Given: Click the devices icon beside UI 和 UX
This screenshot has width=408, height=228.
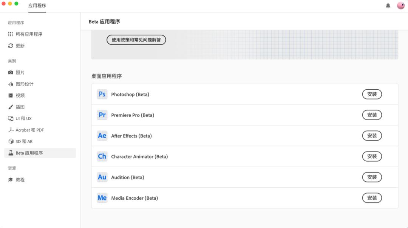Looking at the screenshot, I should point(11,118).
